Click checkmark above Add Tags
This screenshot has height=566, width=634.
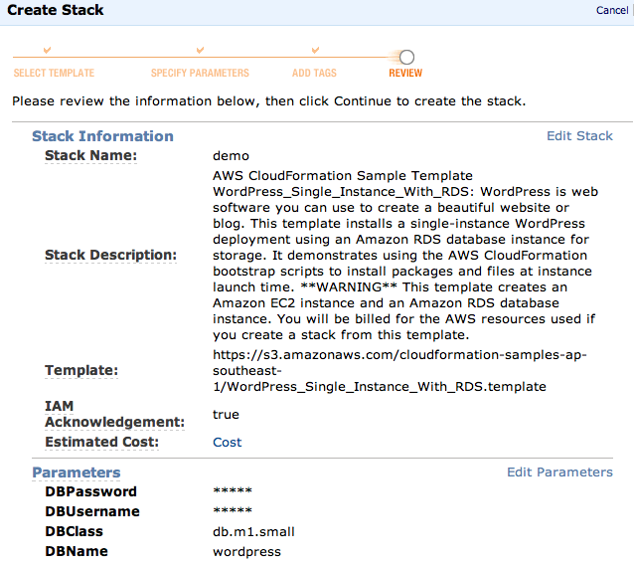(315, 50)
